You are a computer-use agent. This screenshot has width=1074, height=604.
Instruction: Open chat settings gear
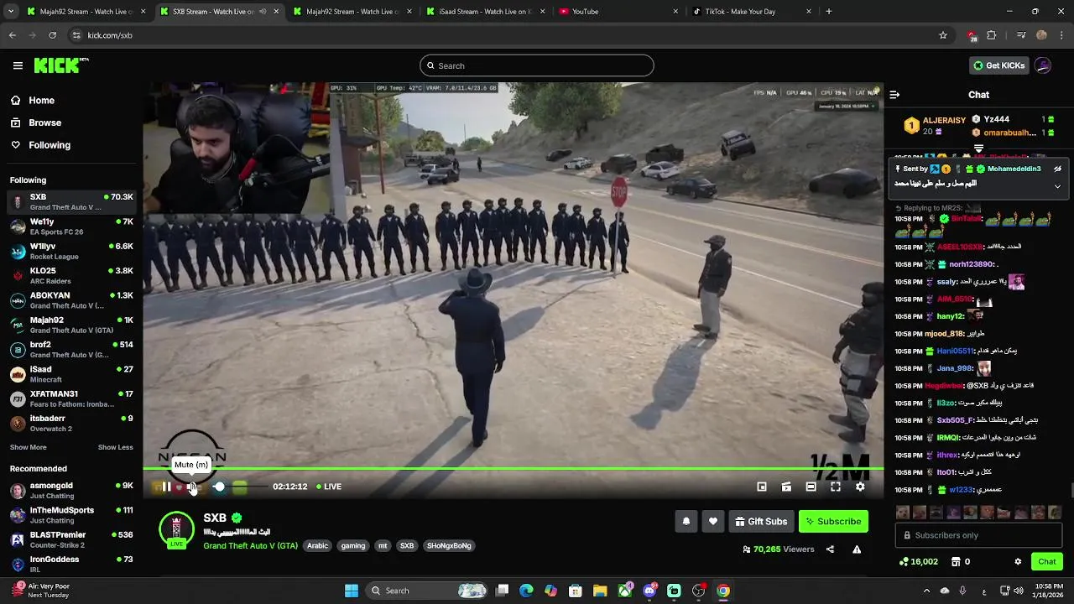point(1018,562)
